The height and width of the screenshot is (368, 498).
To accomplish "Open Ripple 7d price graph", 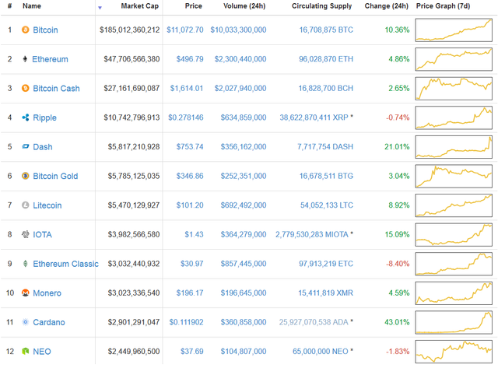I will point(454,117).
